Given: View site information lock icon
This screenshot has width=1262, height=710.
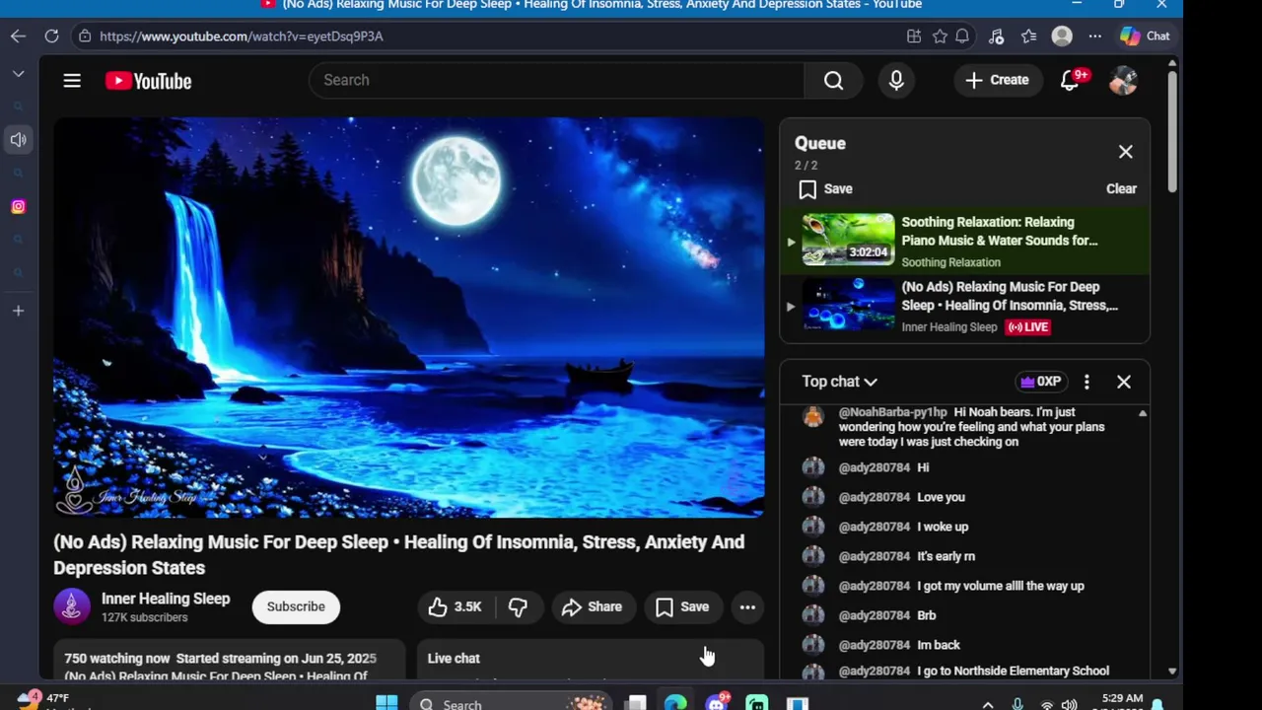Looking at the screenshot, I should click(x=85, y=35).
